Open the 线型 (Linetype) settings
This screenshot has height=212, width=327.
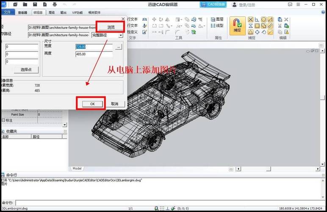[x=217, y=26]
